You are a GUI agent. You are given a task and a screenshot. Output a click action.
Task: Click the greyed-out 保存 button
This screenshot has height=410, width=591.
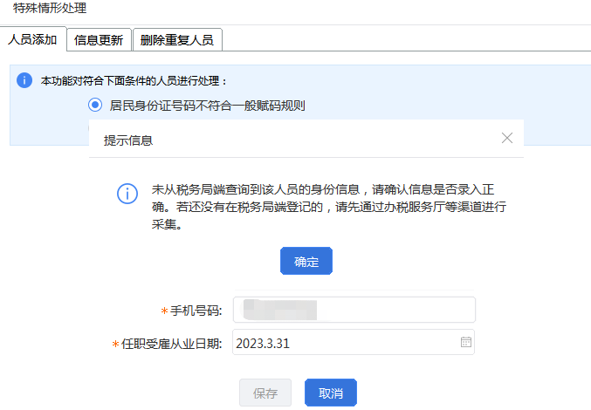click(265, 393)
